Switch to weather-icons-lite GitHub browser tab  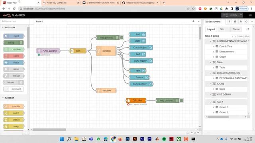click(x=140, y=3)
